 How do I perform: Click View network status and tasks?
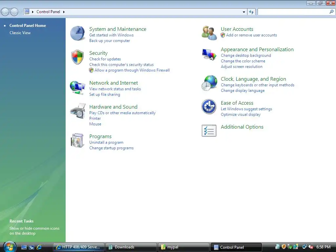pyautogui.click(x=115, y=89)
